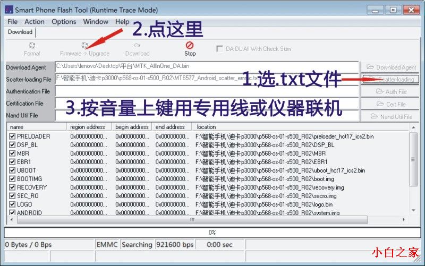Click the horizontal scrollbar right arrow
Screen dimensions: 425x266
pyautogui.click(x=404, y=220)
